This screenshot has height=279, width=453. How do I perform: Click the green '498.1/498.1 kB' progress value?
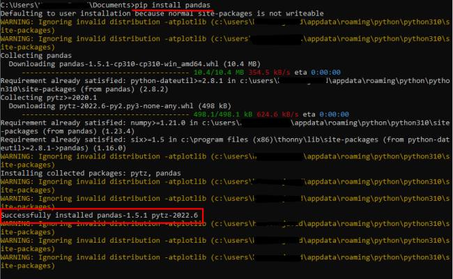click(x=223, y=114)
